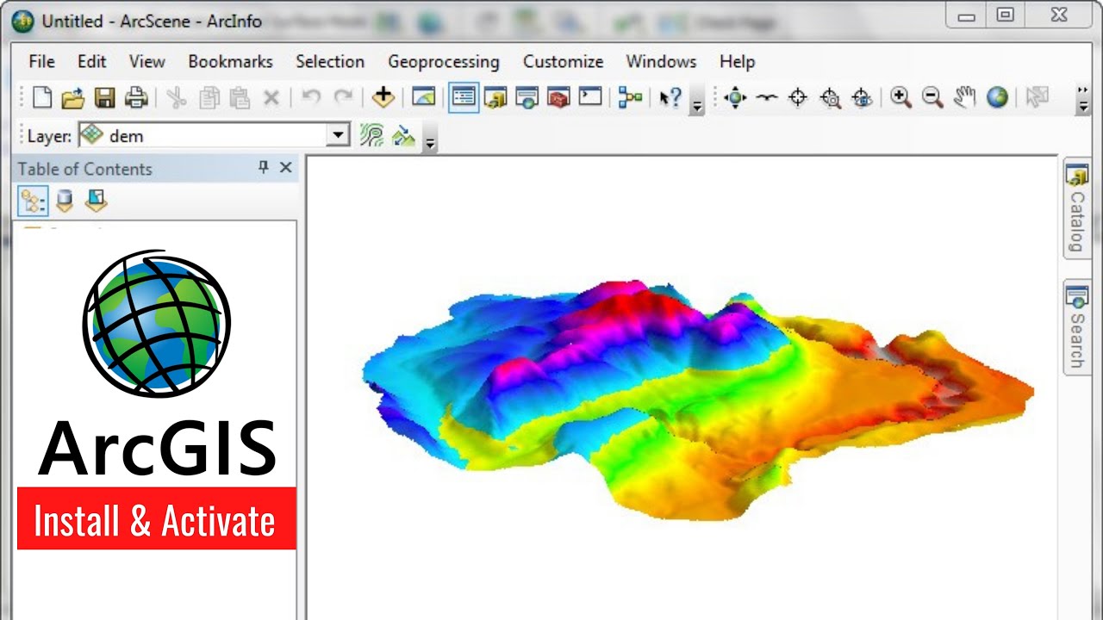
Task: Create a new scene document
Action: coord(42,97)
